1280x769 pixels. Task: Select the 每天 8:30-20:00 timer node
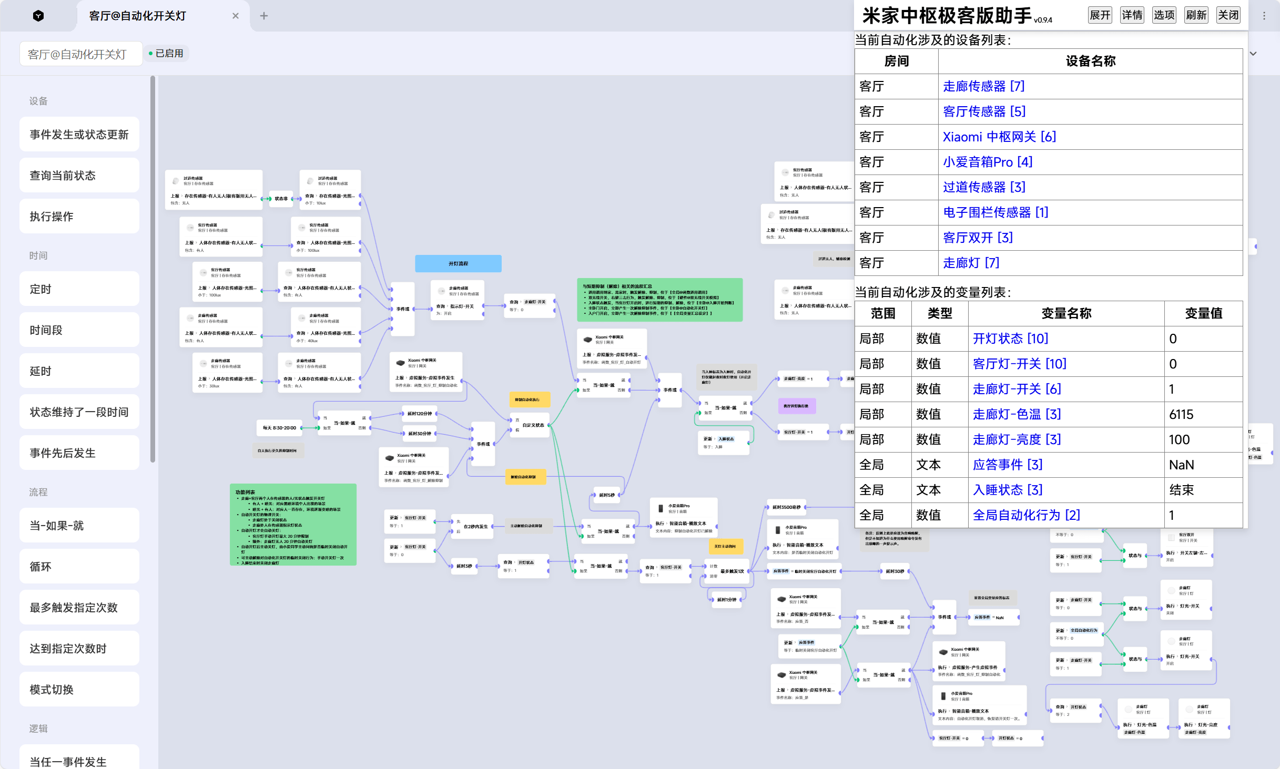pyautogui.click(x=279, y=428)
